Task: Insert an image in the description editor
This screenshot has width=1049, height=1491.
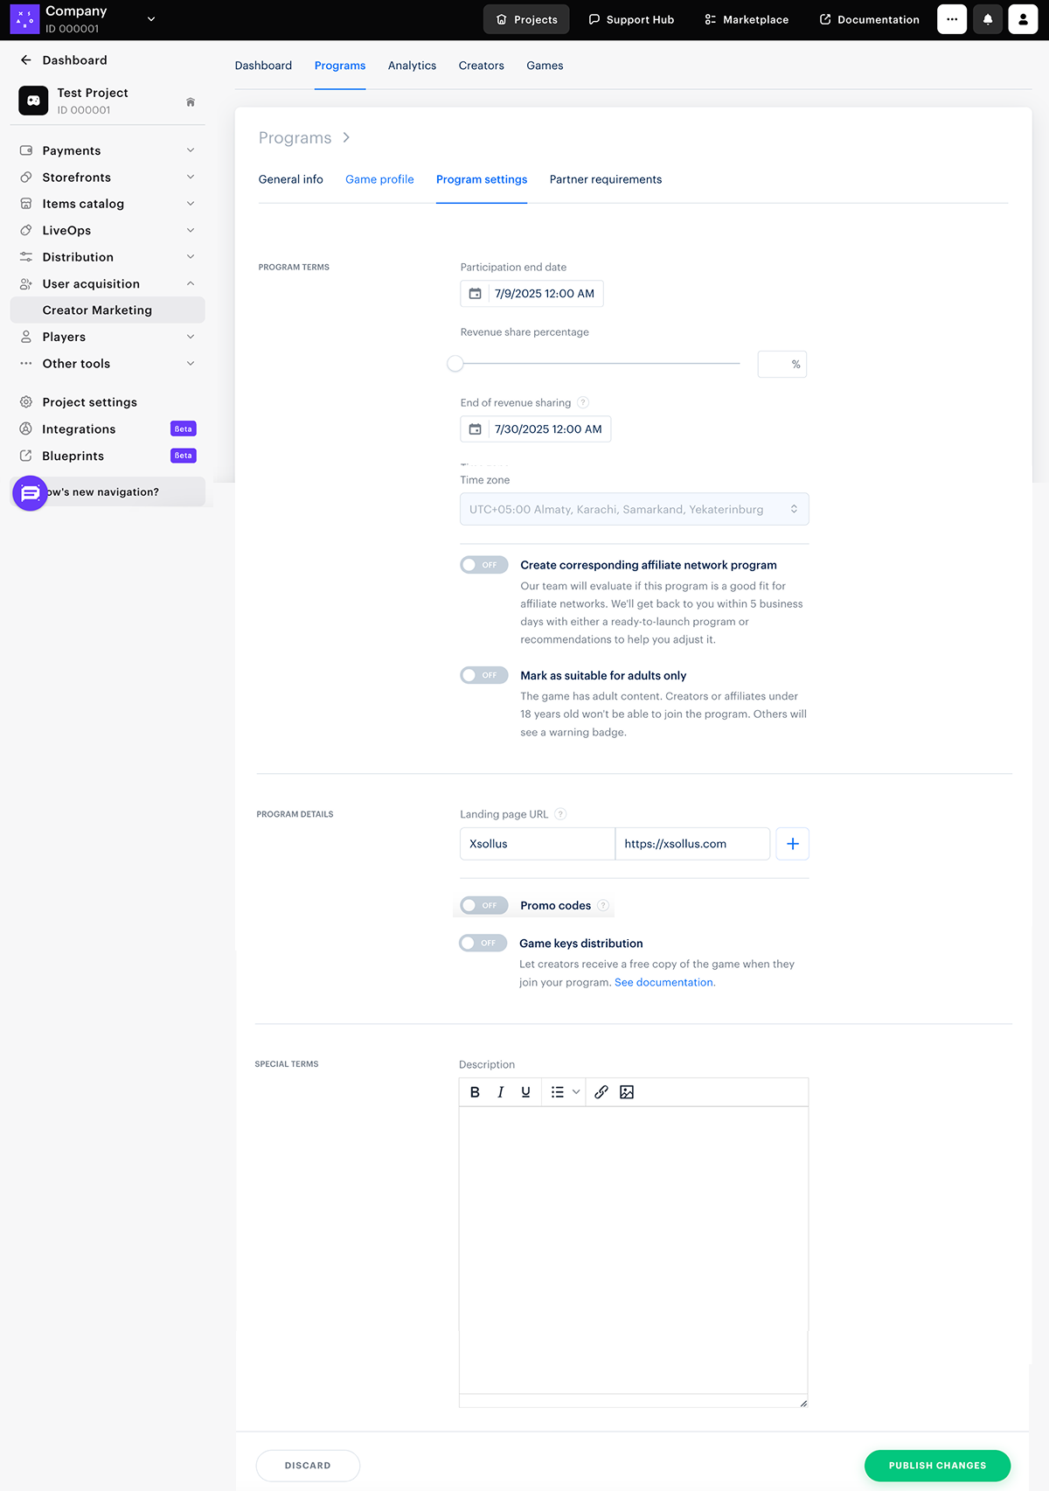Action: [x=627, y=1092]
